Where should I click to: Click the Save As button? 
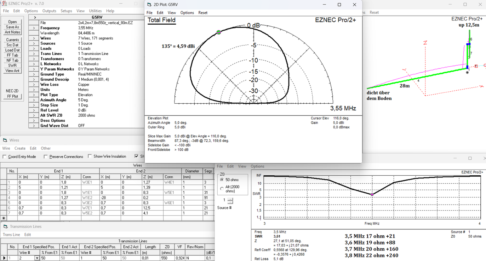(x=12, y=27)
